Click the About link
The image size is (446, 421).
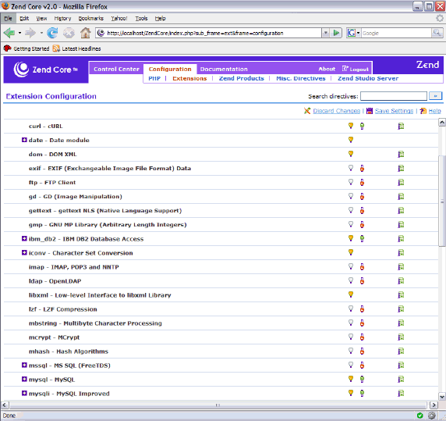coord(327,69)
